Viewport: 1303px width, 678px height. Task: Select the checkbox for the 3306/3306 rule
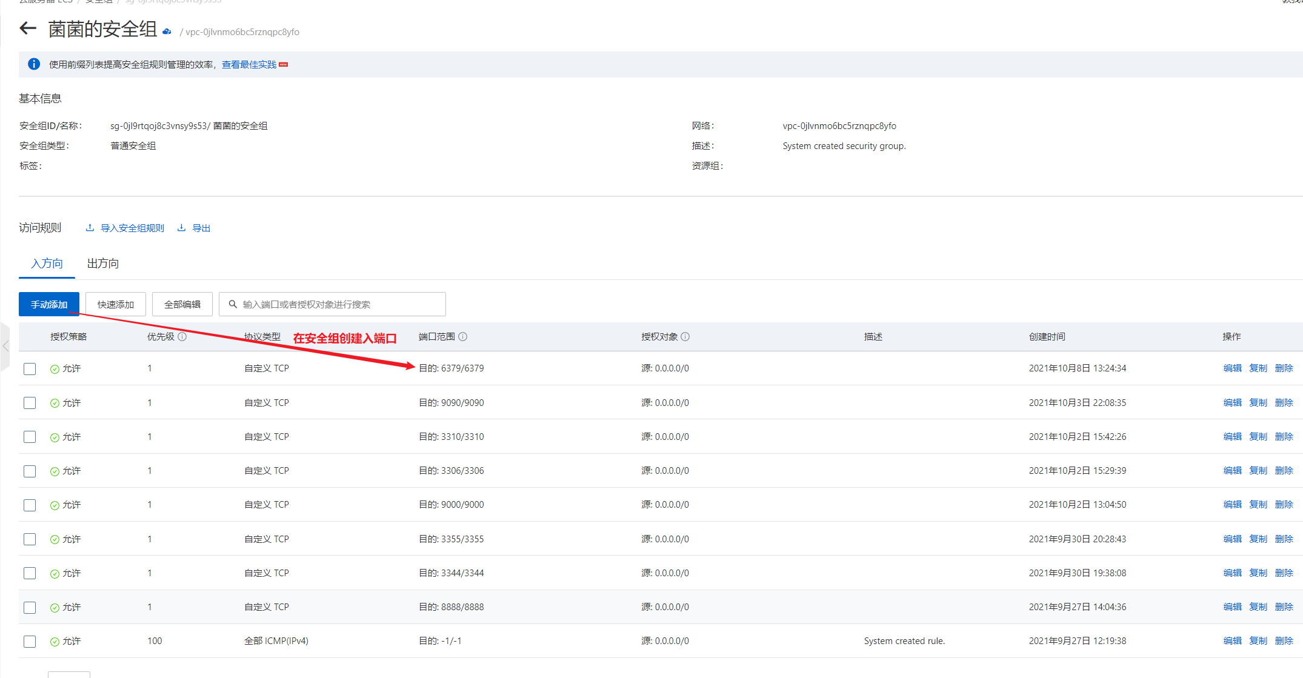pyautogui.click(x=30, y=471)
